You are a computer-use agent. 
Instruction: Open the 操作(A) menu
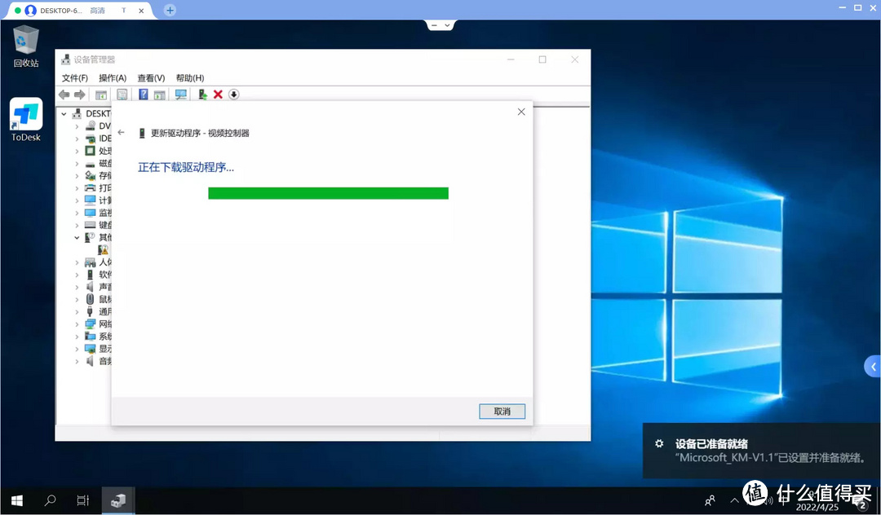click(x=113, y=78)
